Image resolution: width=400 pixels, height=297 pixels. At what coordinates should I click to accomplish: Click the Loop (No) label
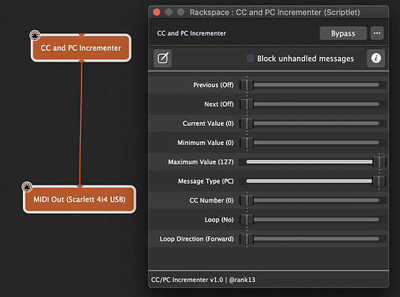pyautogui.click(x=219, y=219)
